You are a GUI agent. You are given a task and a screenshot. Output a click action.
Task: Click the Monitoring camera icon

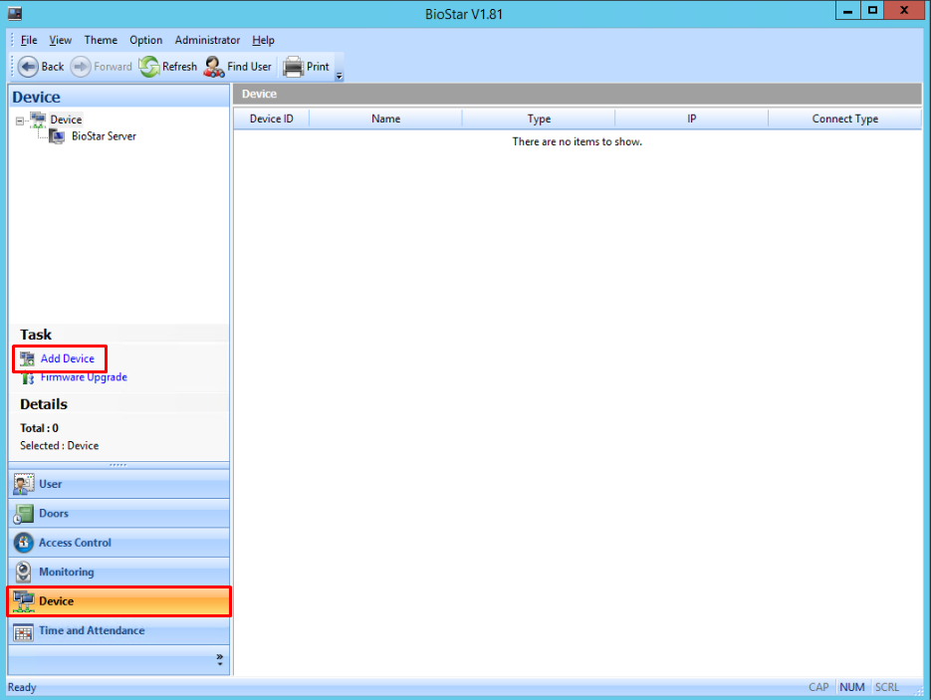point(22,572)
